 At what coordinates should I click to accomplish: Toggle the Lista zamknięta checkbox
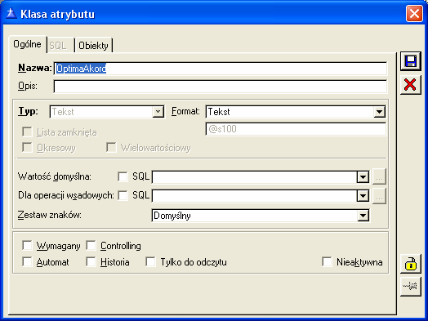click(x=27, y=132)
